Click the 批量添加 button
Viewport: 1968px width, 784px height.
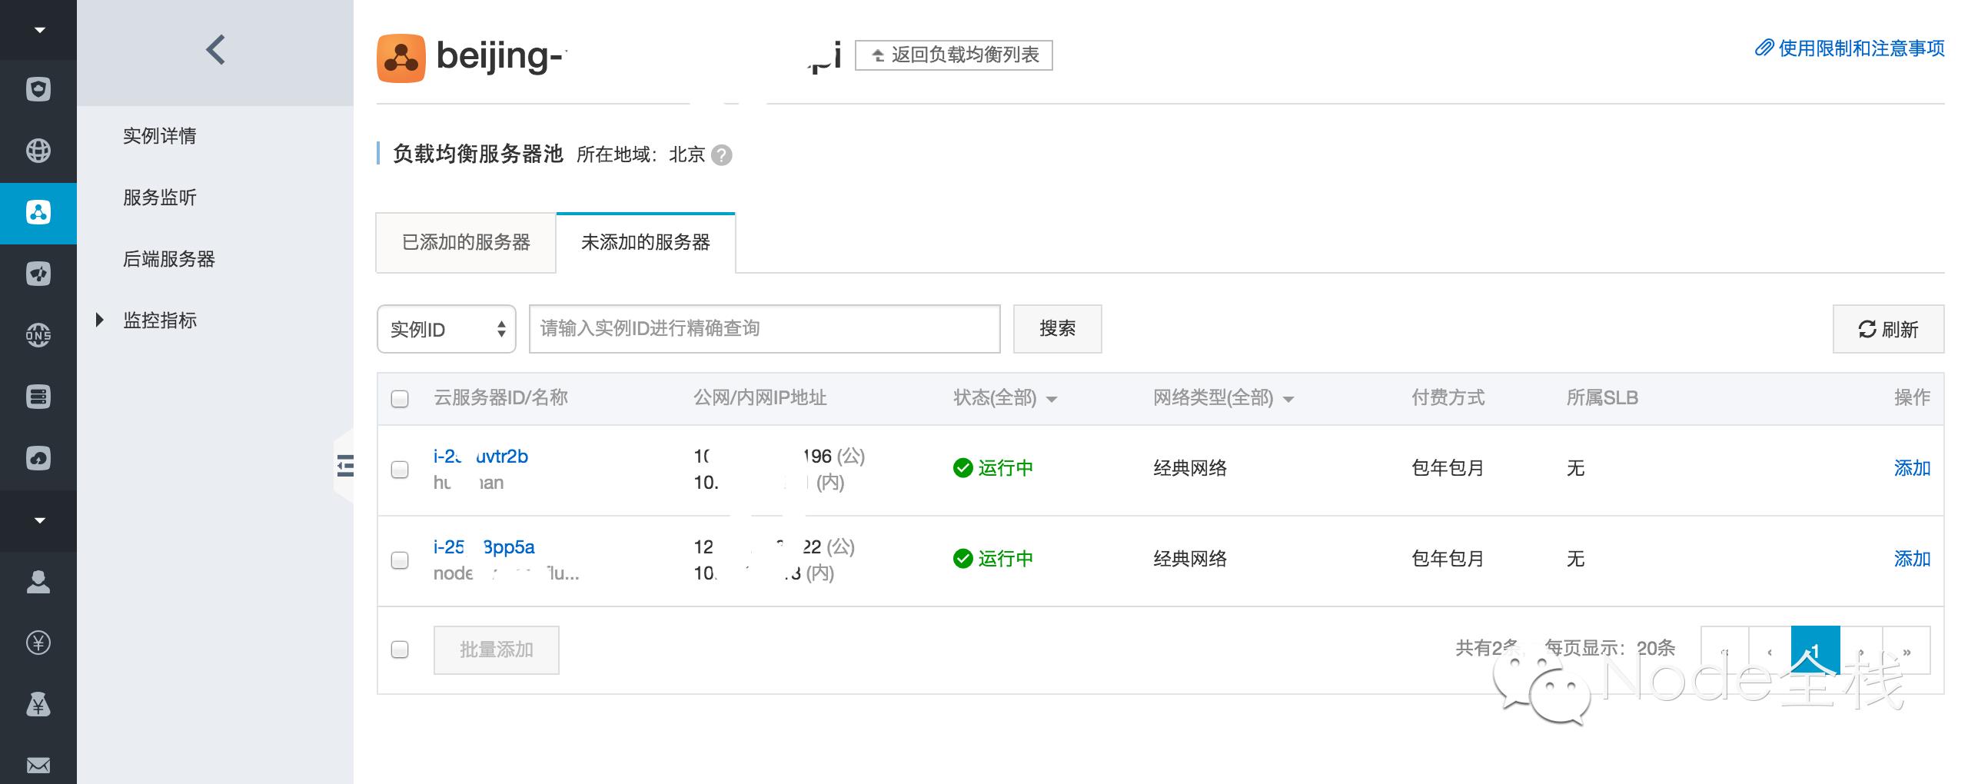click(x=497, y=650)
